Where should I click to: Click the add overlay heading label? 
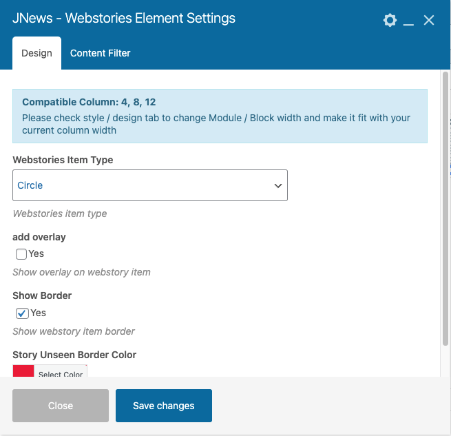(x=39, y=237)
